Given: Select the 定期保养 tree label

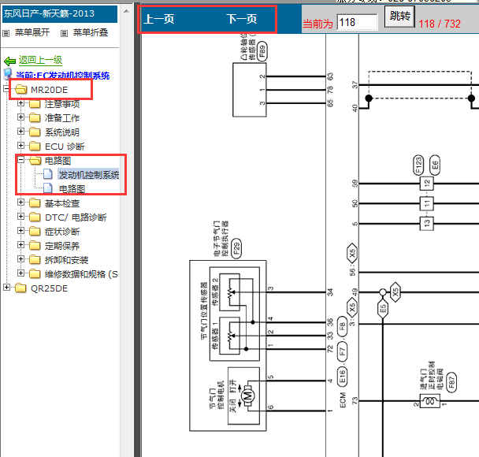Looking at the screenshot, I should [x=62, y=246].
